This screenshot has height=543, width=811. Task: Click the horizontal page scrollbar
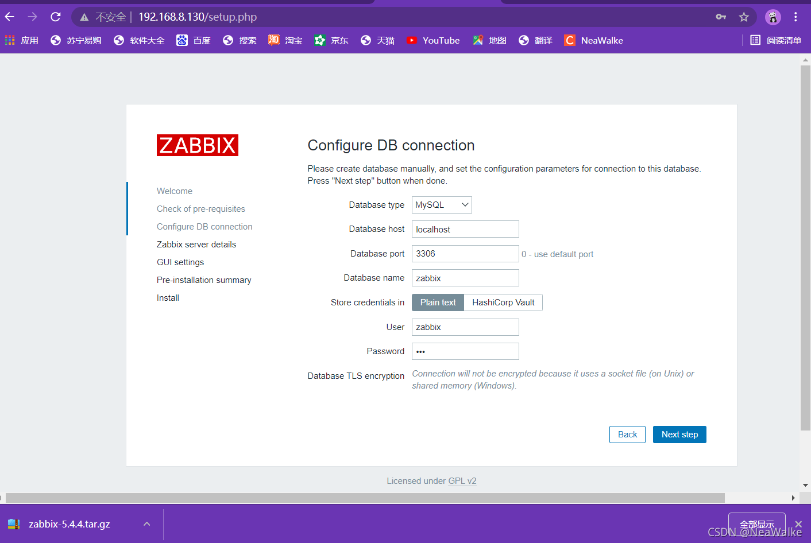tap(365, 498)
